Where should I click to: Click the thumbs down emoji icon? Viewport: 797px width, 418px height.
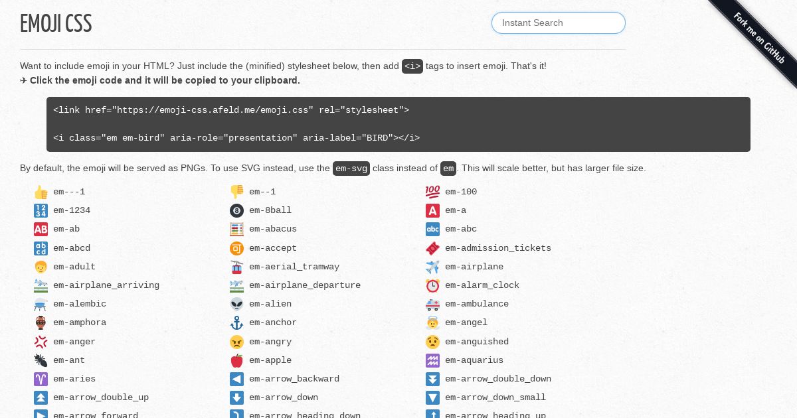[236, 192]
